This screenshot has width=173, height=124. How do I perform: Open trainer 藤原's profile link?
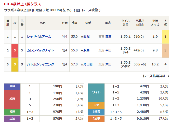(109, 37)
